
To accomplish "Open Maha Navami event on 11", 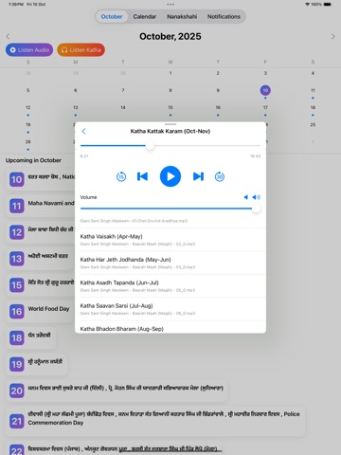I will tap(41, 206).
